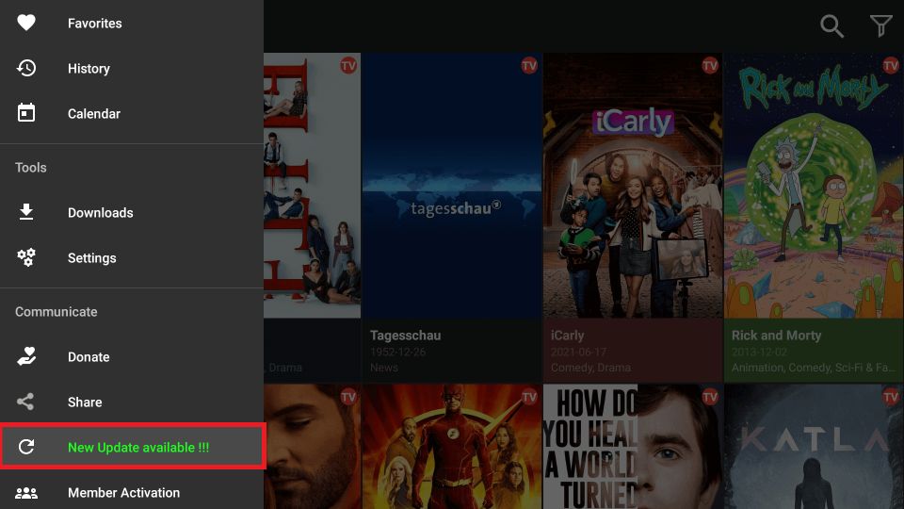Tap the Share icon

click(25, 402)
